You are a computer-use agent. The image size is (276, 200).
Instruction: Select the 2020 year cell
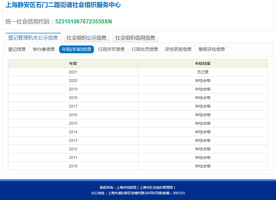pyautogui.click(x=73, y=81)
